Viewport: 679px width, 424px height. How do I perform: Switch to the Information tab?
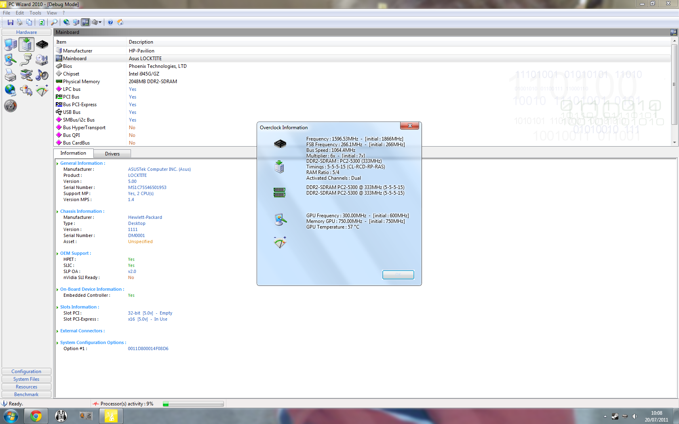[73, 153]
